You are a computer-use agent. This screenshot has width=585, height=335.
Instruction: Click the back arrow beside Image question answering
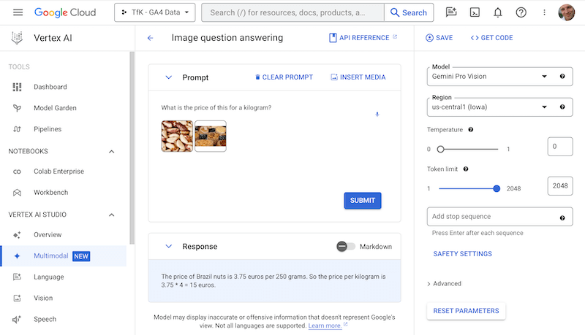point(151,38)
